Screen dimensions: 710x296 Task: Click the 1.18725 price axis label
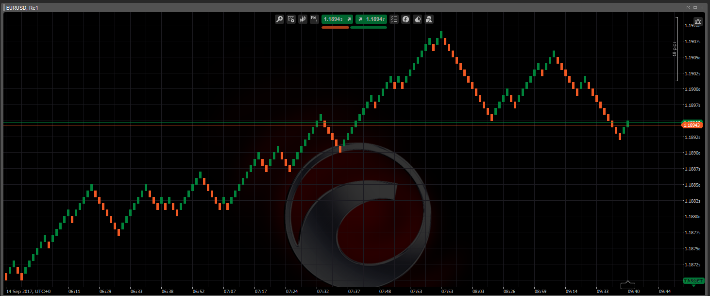[x=692, y=265]
